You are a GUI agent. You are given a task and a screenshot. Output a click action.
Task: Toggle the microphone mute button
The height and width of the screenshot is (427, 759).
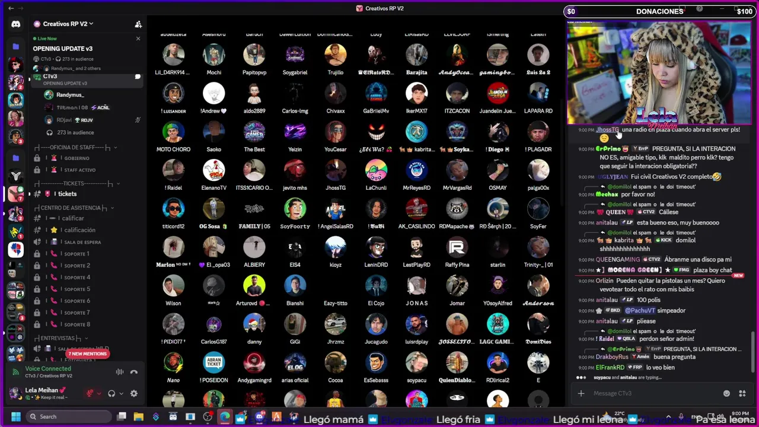(x=90, y=393)
